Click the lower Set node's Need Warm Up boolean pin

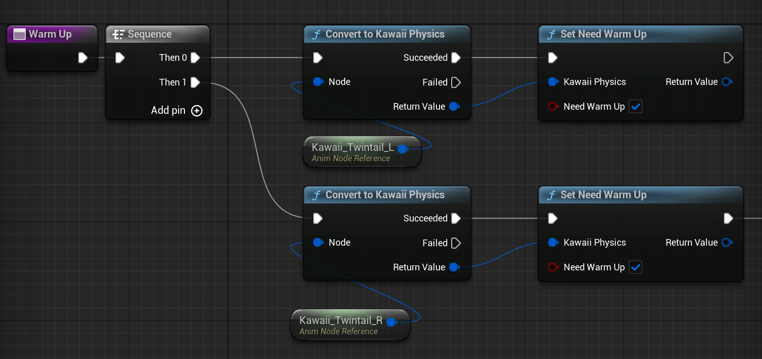coord(553,267)
